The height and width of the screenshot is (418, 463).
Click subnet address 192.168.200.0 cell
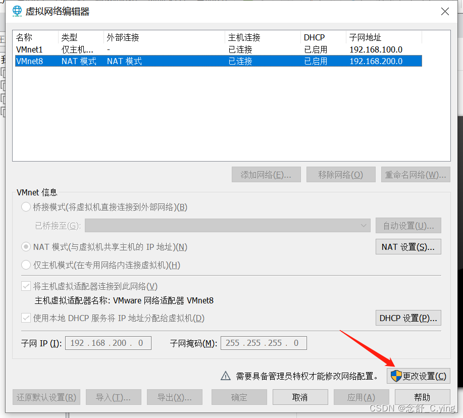coord(376,61)
